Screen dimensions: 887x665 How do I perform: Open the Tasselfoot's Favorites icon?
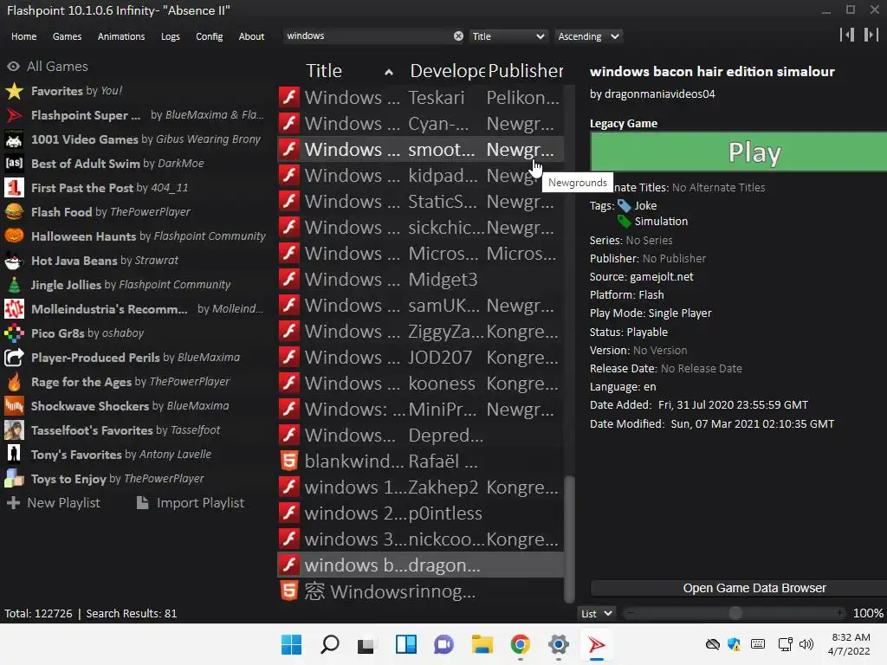(14, 430)
